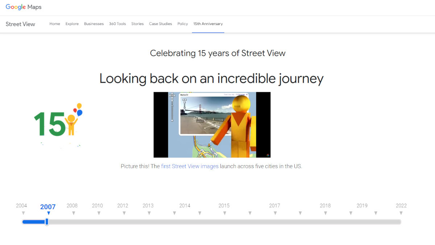Screen dimensions: 435x245
Task: Go to 2018 on the timeline
Action: (x=325, y=205)
